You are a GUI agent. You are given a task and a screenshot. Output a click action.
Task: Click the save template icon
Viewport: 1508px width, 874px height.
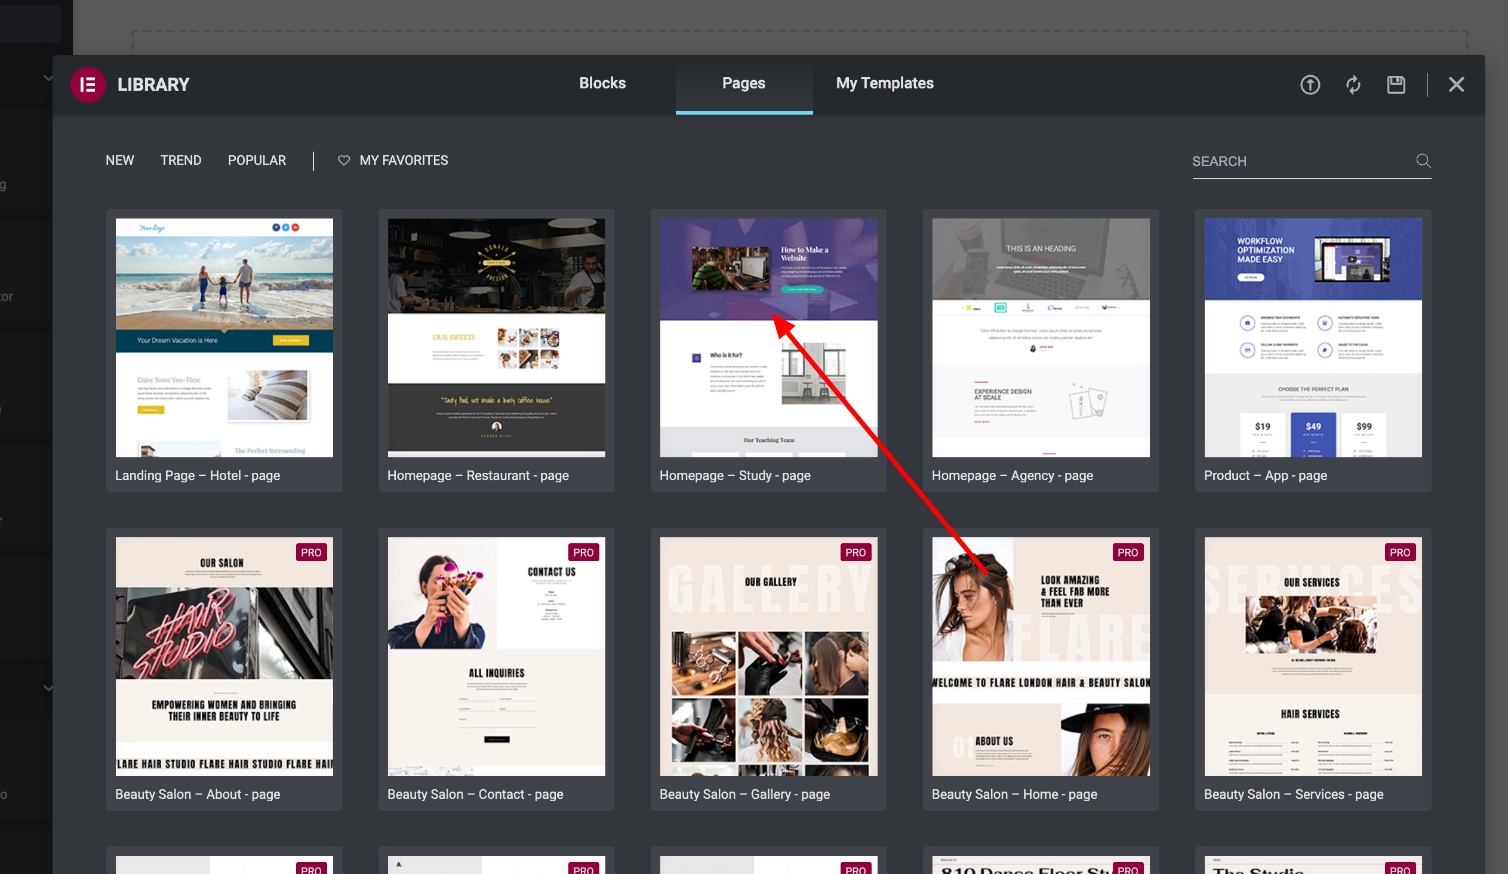(x=1396, y=84)
